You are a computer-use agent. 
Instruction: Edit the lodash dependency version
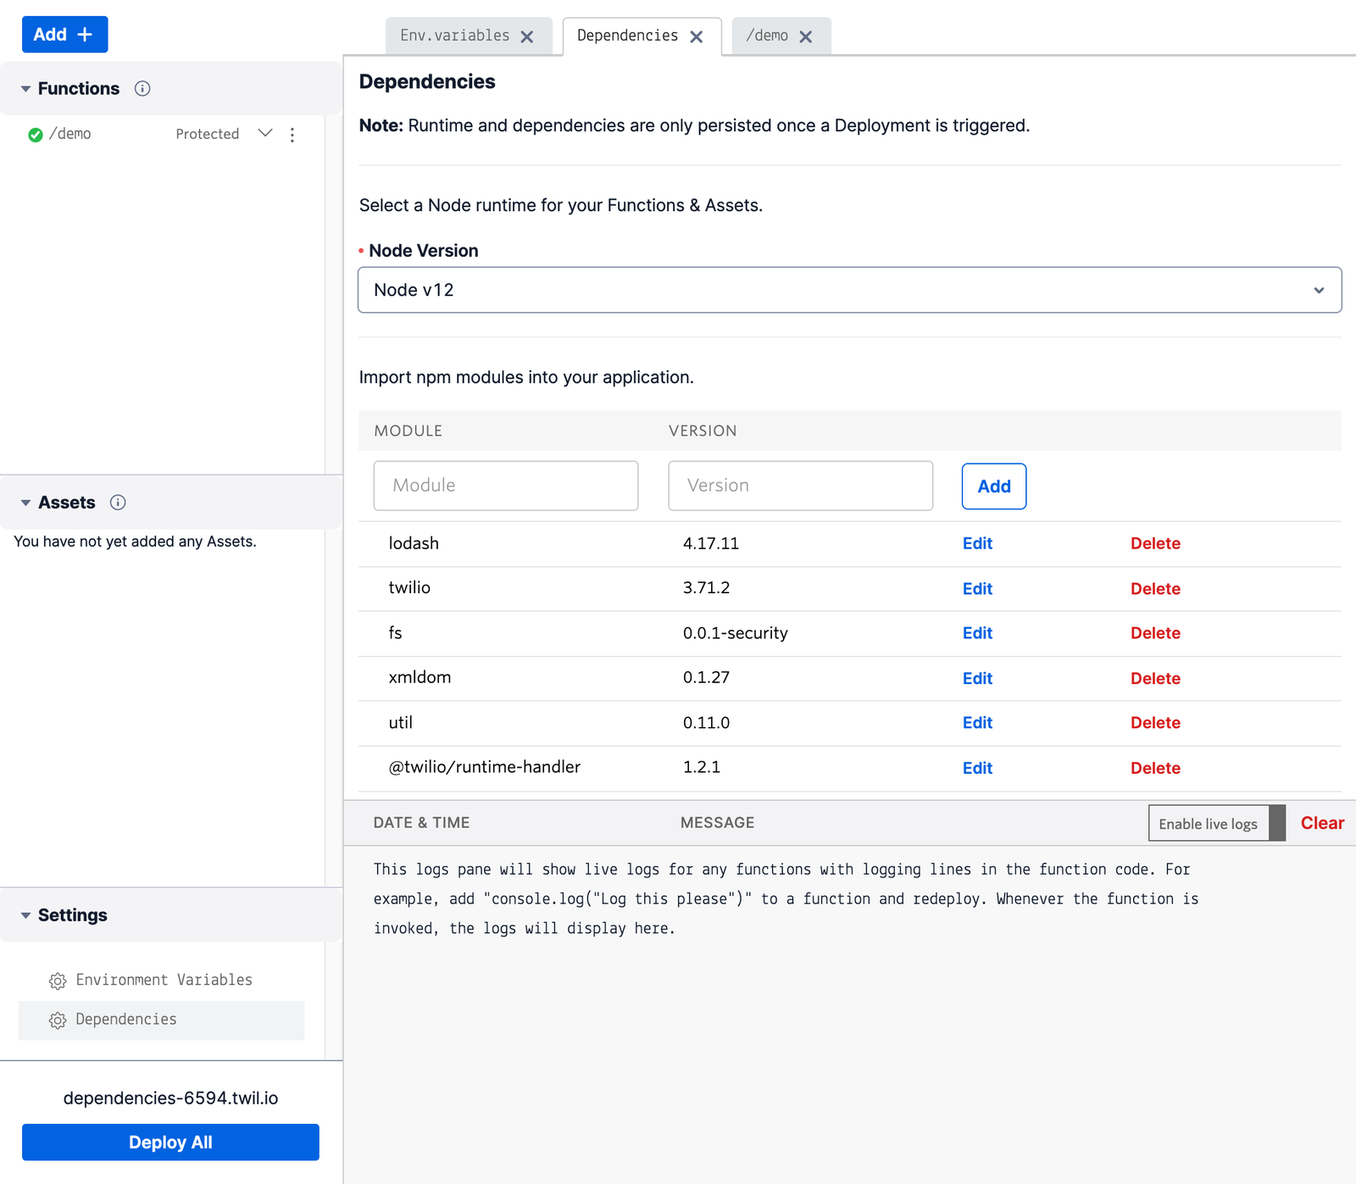(976, 543)
